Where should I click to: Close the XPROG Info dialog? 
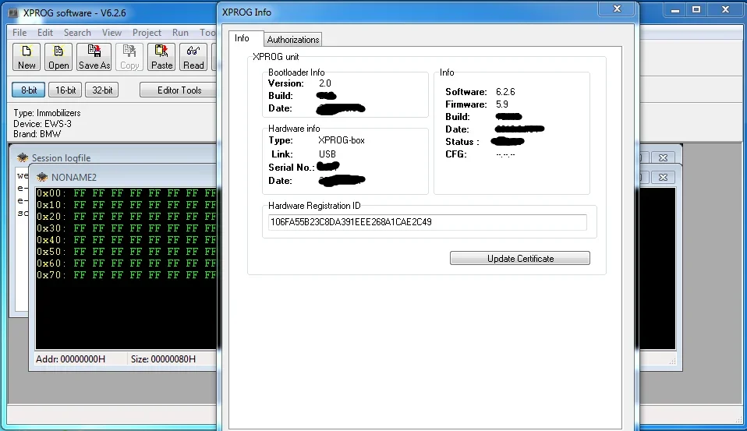(x=617, y=9)
